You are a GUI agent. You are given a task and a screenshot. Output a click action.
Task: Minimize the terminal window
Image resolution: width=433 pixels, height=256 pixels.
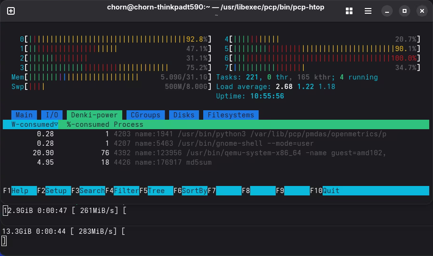387,11
